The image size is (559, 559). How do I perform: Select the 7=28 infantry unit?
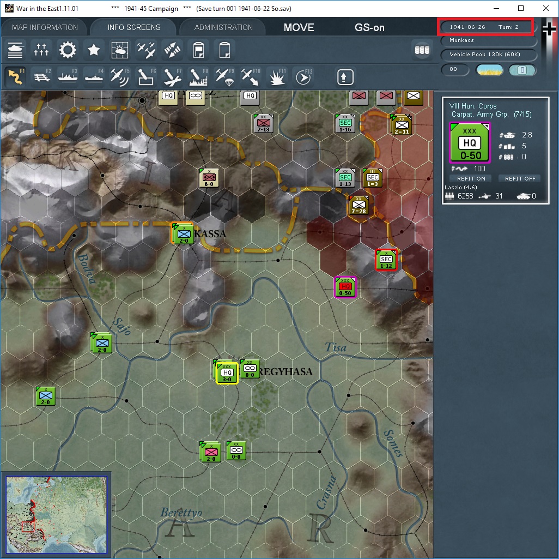pos(359,205)
